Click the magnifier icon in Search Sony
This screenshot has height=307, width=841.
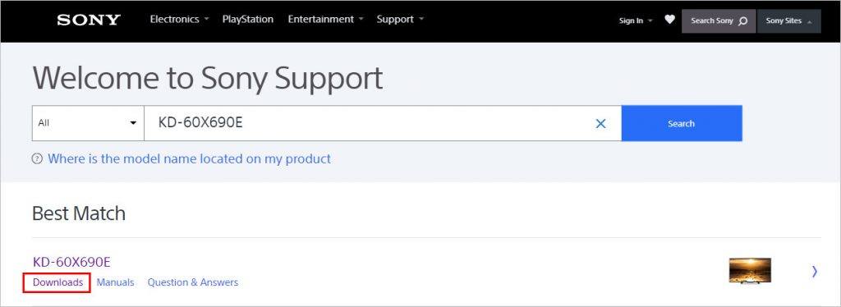pyautogui.click(x=742, y=21)
